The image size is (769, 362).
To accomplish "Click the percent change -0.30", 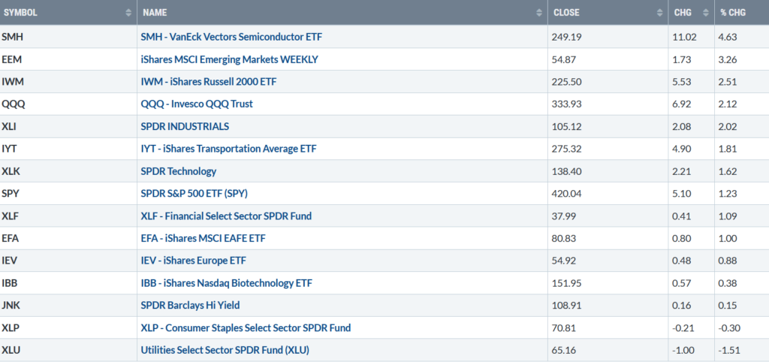I will tap(730, 327).
